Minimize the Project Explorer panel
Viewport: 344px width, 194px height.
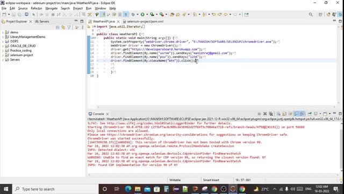[76, 21]
